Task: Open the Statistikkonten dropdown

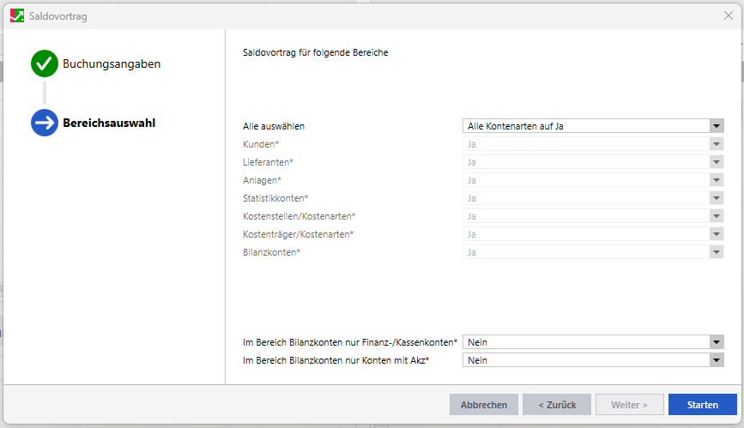Action: click(717, 198)
